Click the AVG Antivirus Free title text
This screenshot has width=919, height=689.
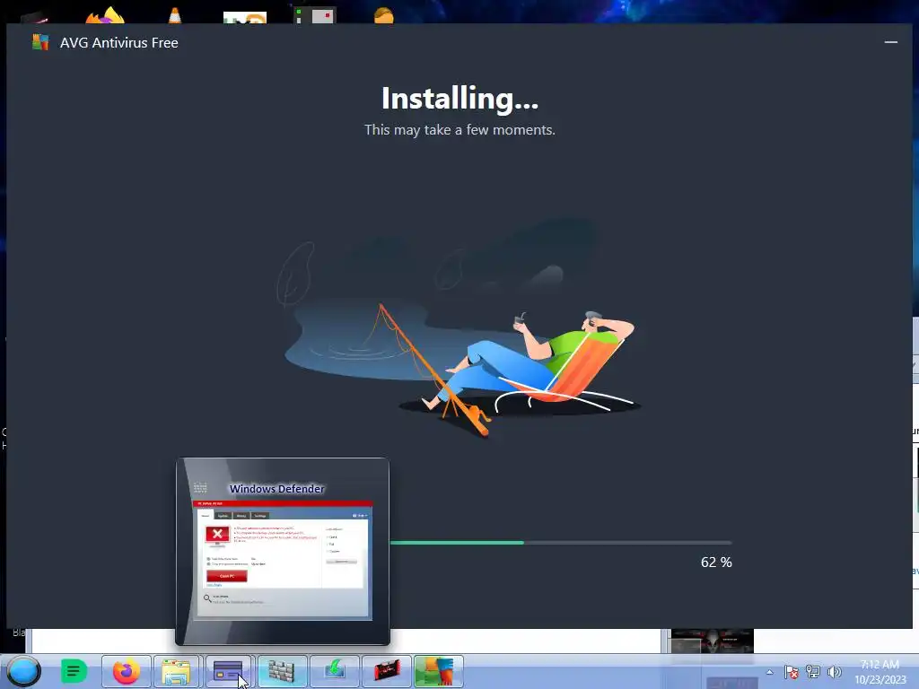(x=119, y=43)
